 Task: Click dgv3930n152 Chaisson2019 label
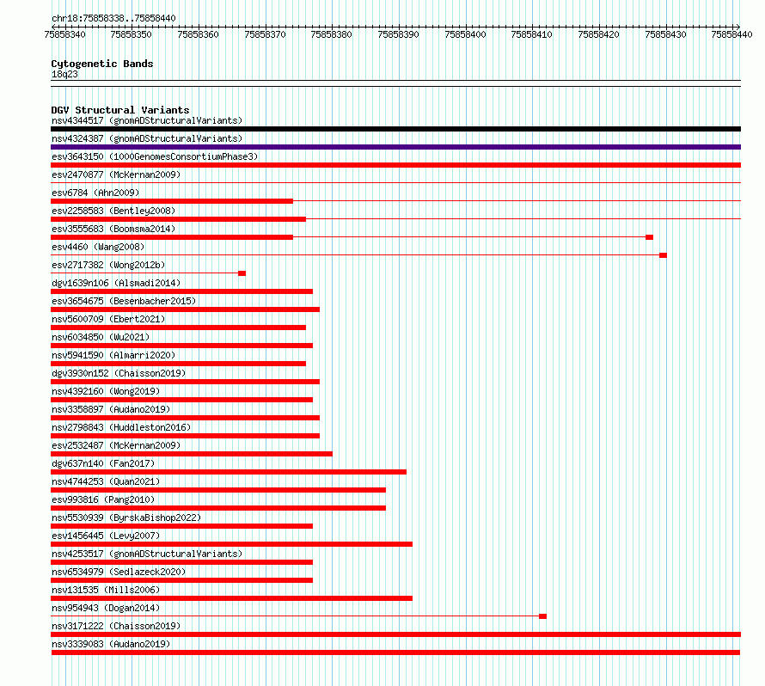[x=119, y=373]
